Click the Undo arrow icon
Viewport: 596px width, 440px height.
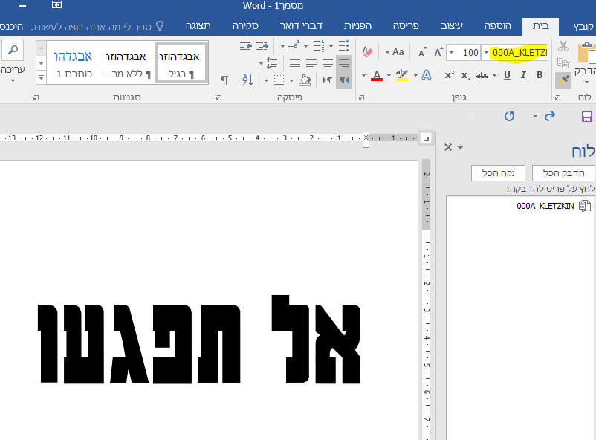click(550, 116)
